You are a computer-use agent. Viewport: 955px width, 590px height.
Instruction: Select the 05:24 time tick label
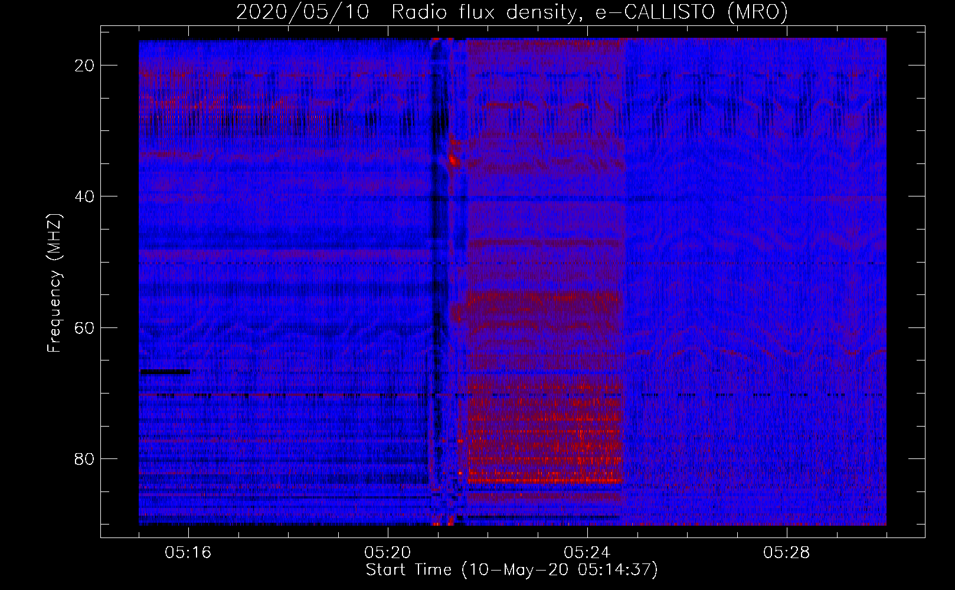coord(587,553)
